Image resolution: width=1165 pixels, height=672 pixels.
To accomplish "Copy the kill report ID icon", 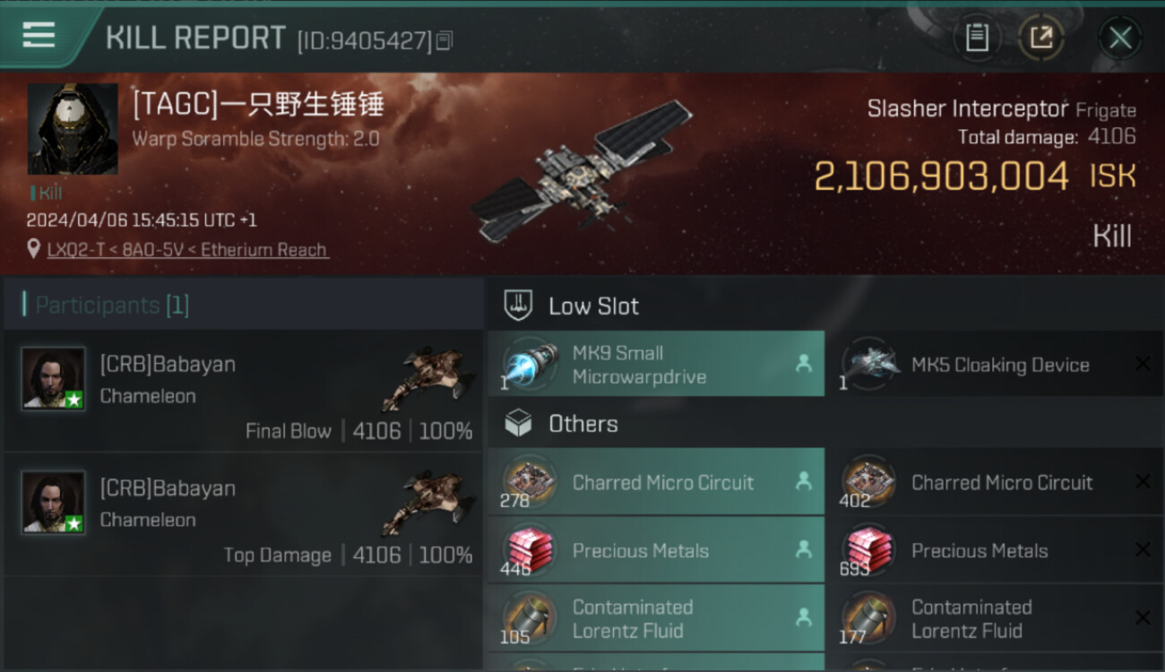I will pos(445,40).
